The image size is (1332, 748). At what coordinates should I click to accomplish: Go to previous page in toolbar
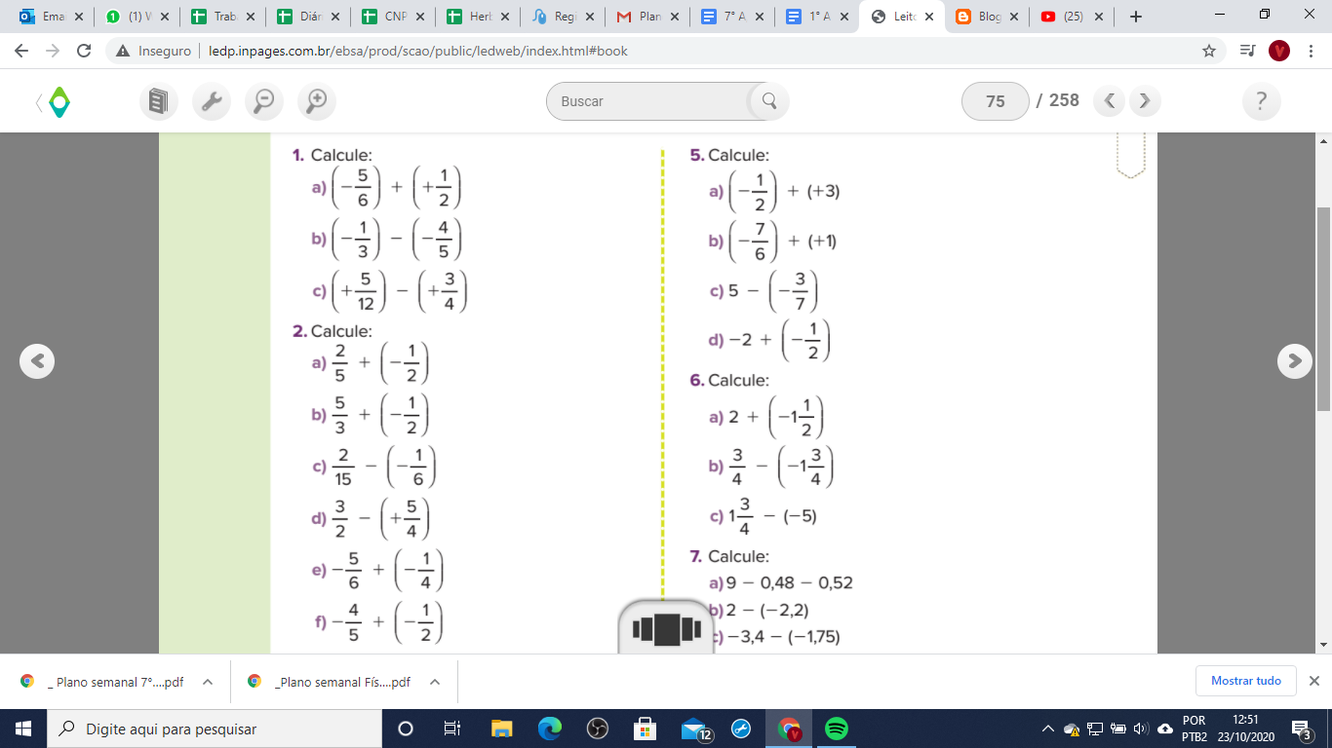pyautogui.click(x=1110, y=100)
